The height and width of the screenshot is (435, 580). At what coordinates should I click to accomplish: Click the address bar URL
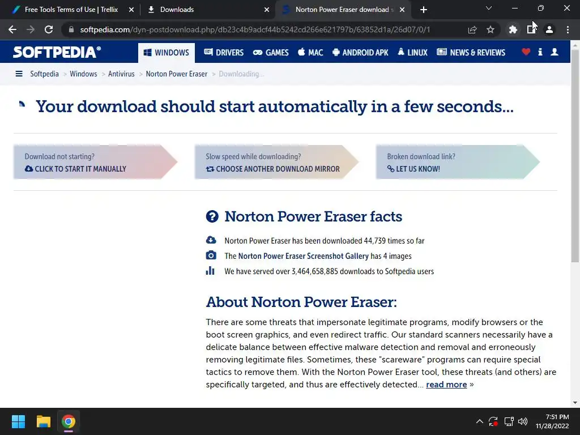(x=255, y=29)
